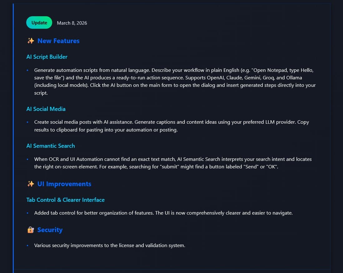Click the green Update badge

pos(39,22)
